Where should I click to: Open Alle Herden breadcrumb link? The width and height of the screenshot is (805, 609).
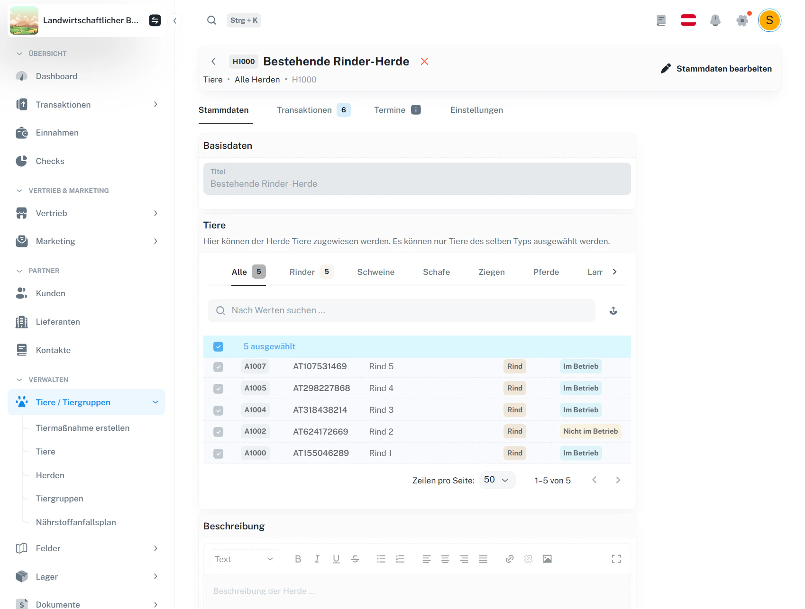(257, 80)
